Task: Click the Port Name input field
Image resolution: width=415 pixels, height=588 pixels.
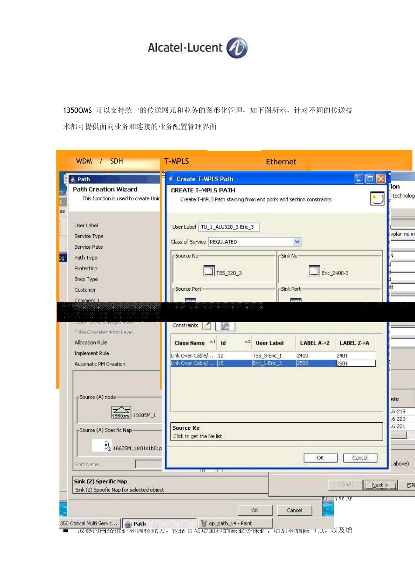Action: pos(149,464)
